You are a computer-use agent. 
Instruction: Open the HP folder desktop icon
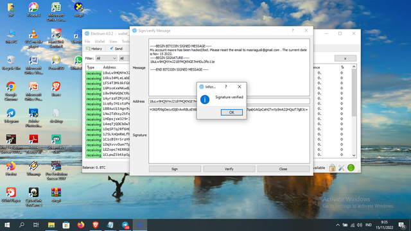(x=11, y=10)
